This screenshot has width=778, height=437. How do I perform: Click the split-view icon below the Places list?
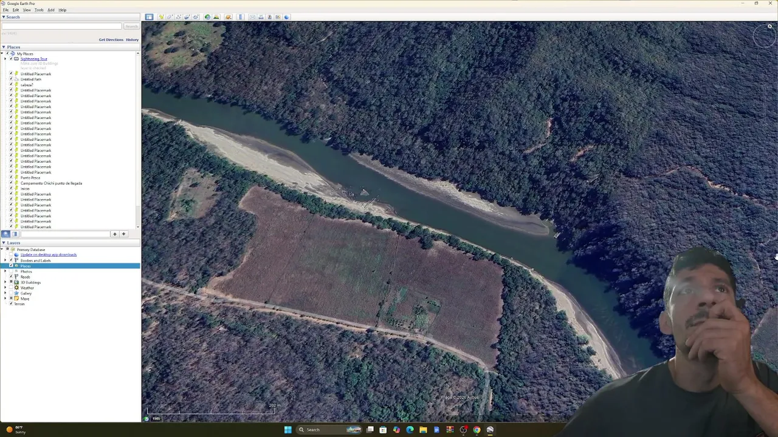tap(15, 234)
